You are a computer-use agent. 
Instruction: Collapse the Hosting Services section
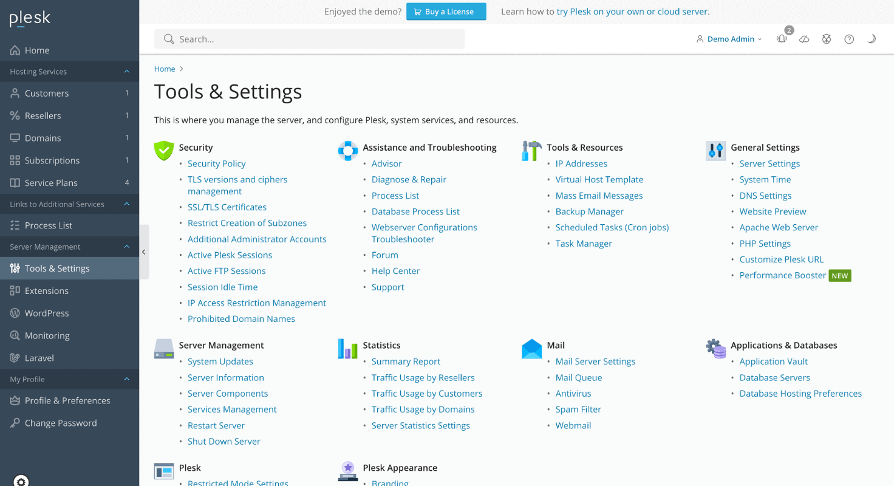pyautogui.click(x=126, y=71)
